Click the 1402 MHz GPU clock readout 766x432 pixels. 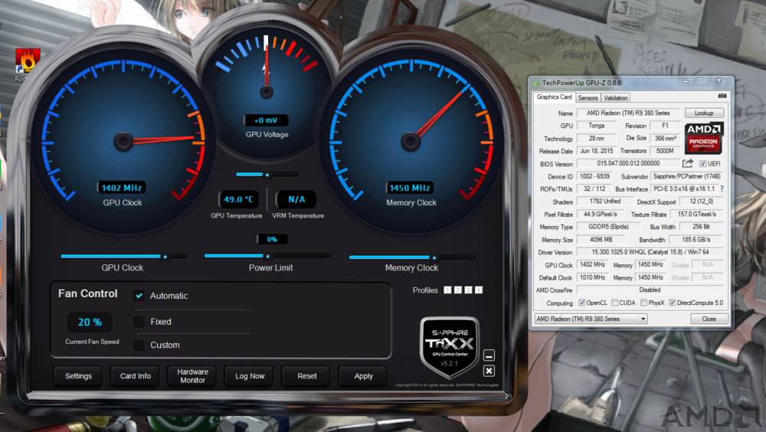[122, 188]
